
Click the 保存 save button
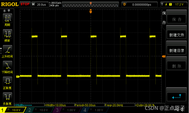pyautogui.click(x=176, y=19)
